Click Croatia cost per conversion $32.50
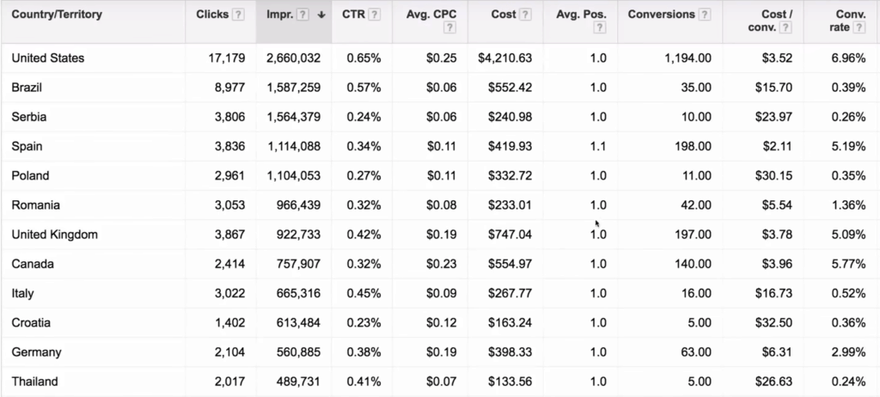The width and height of the screenshot is (880, 397). click(x=774, y=323)
